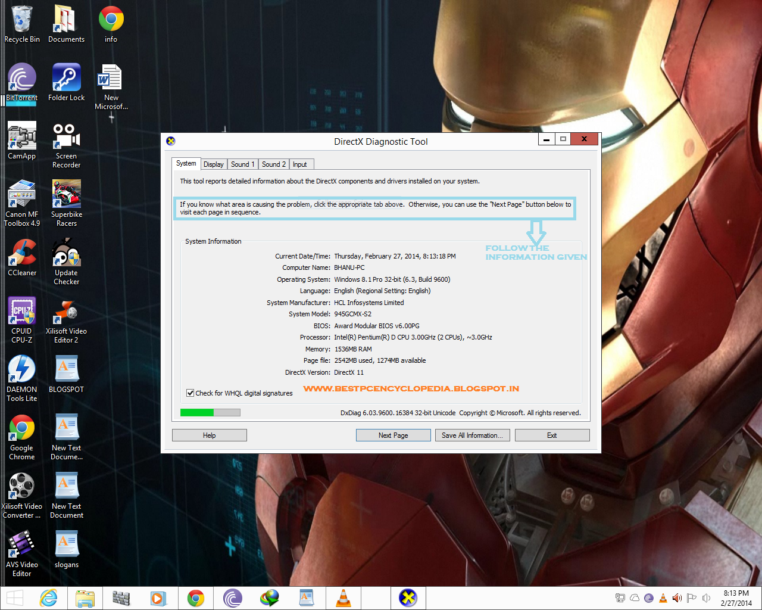Viewport: 762px width, 610px height.
Task: Click the Help button in DxDiag
Action: pos(210,435)
